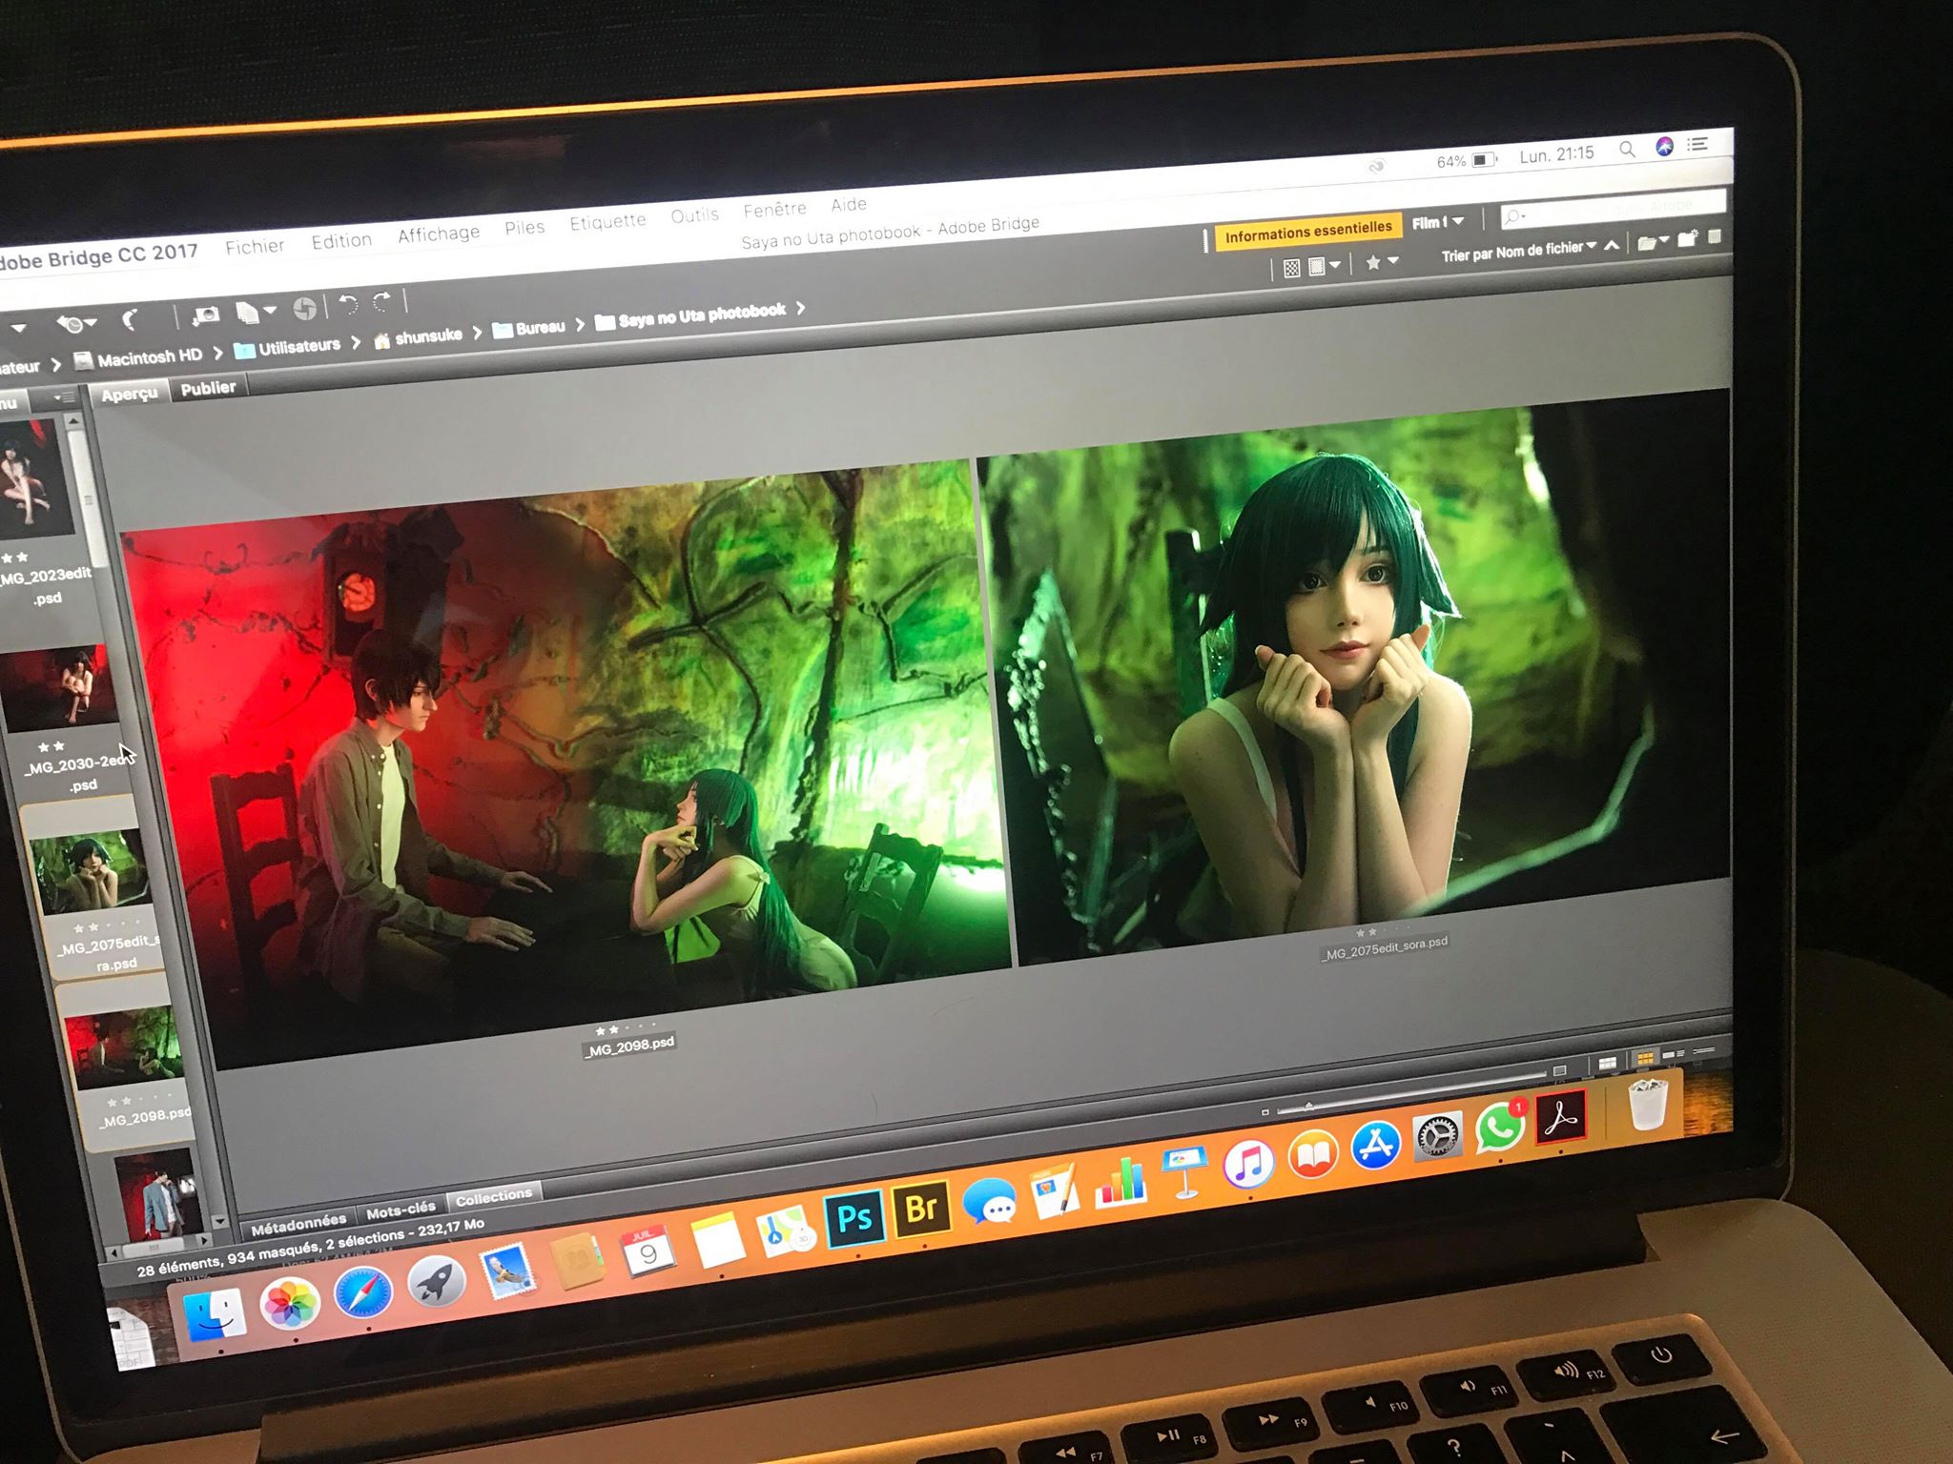The height and width of the screenshot is (1464, 1953).
Task: Open WhatsApp from the Dock
Action: (x=1500, y=1127)
